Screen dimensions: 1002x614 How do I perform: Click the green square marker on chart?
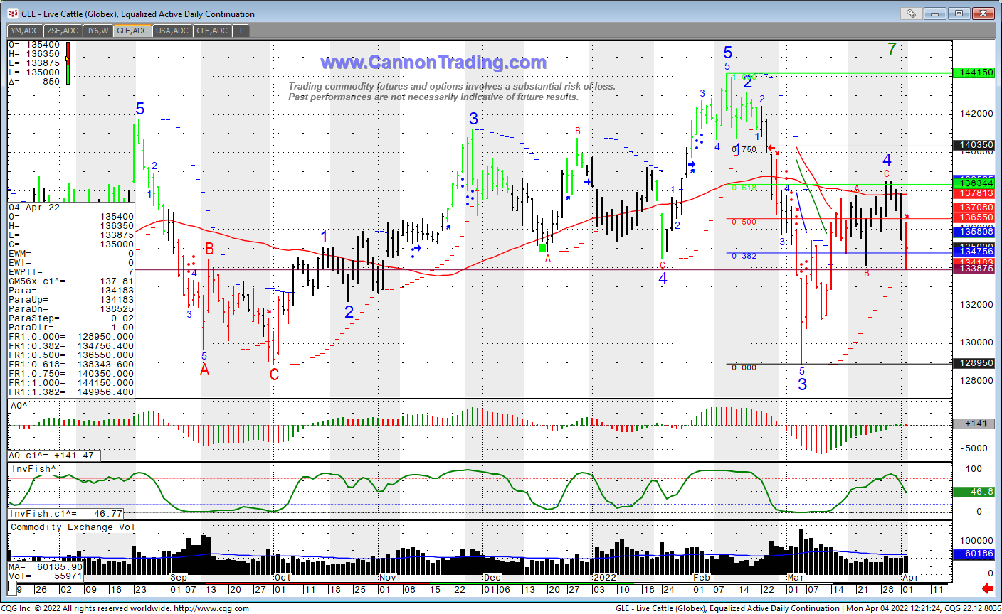[543, 247]
